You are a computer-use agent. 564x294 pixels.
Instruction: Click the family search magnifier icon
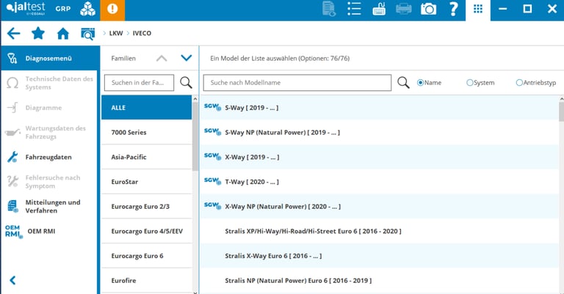(186, 83)
